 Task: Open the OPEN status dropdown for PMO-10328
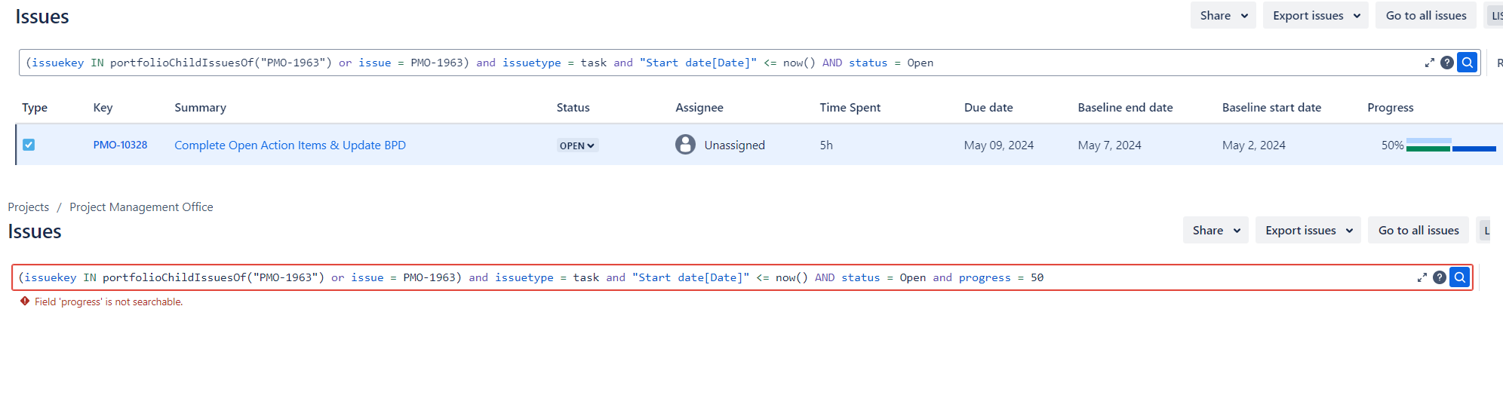point(577,145)
